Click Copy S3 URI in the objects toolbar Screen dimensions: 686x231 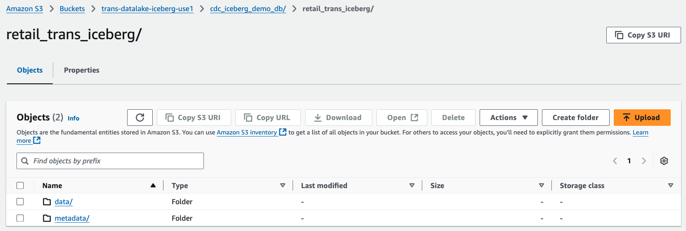[194, 118]
